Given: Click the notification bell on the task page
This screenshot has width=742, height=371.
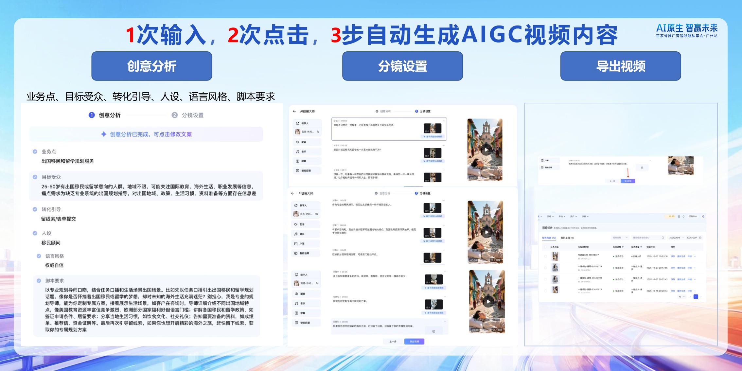Looking at the screenshot, I should pyautogui.click(x=683, y=217).
